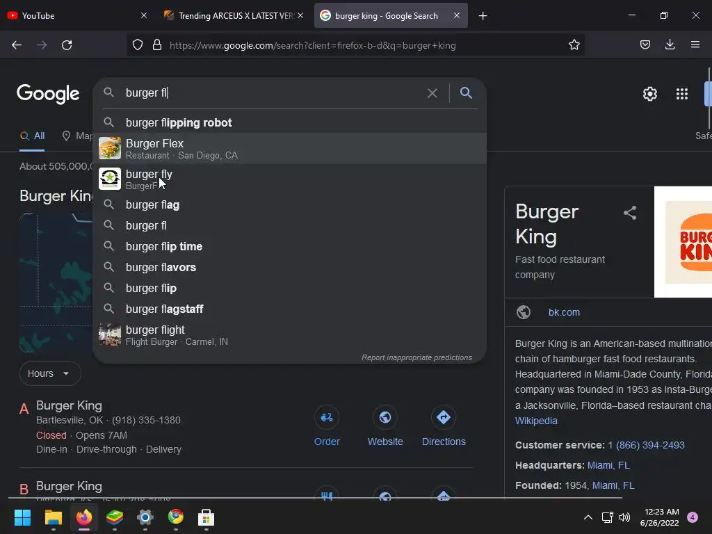The width and height of the screenshot is (712, 534).
Task: Click the Order icon for Bartlesville Burger King
Action: [327, 417]
